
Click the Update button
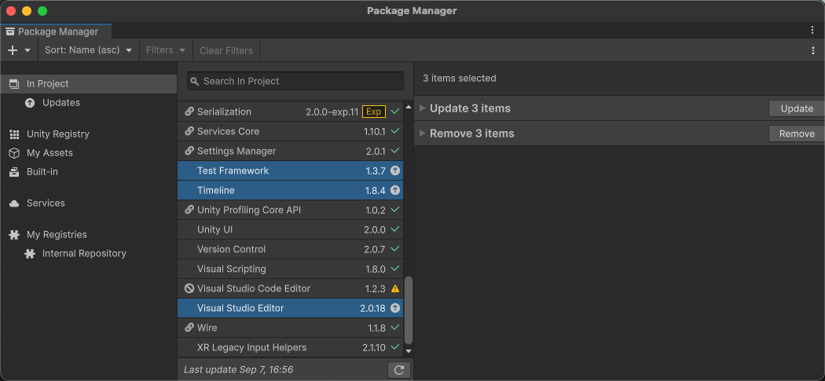pos(796,108)
